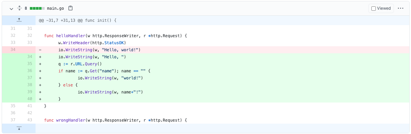Image resolution: width=411 pixels, height=134 pixels.
Task: Click the minus marker on deleted line
Action: pos(40,50)
